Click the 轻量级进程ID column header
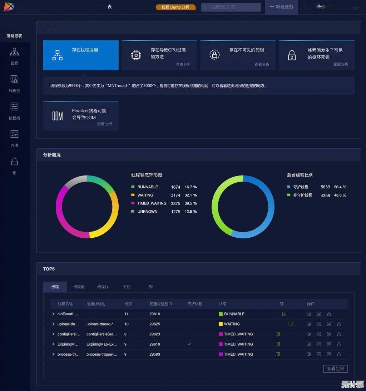This screenshot has width=366, height=391. coord(161,304)
